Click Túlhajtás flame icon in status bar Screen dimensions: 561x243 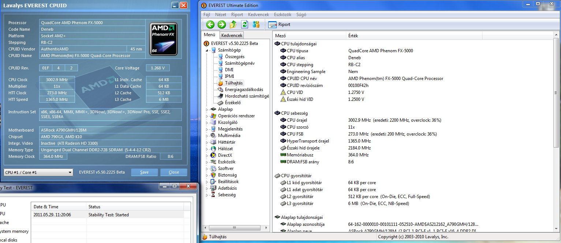pyautogui.click(x=205, y=237)
